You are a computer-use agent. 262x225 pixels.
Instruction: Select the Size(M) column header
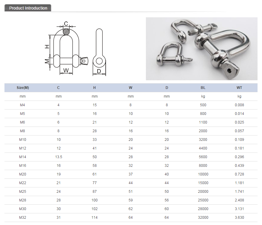[x=23, y=88]
